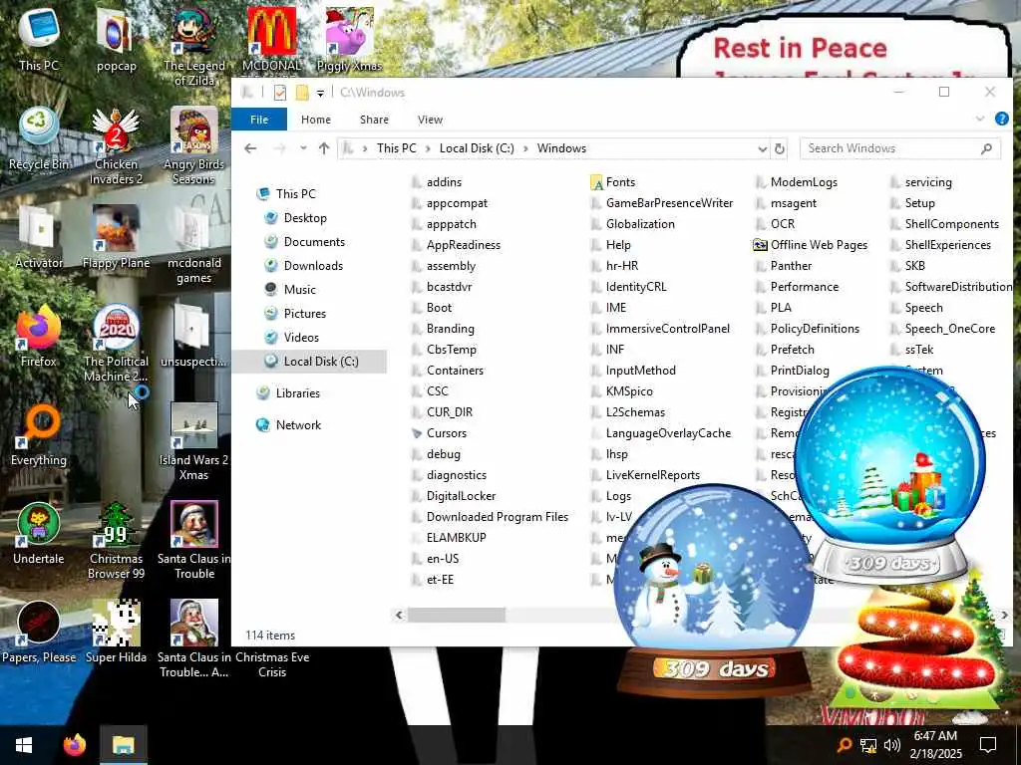Open the Super Hilda shortcut

[x=116, y=632]
